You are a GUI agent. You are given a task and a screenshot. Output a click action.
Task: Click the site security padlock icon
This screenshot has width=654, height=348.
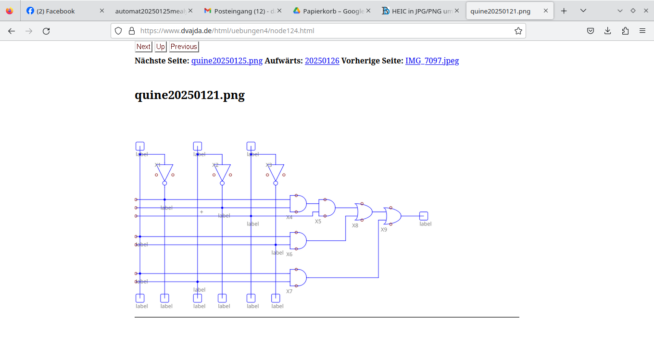(x=131, y=31)
